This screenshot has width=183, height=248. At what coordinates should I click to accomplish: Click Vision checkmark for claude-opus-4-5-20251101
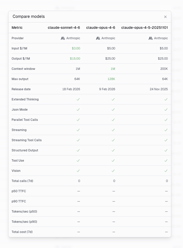pos(166,171)
